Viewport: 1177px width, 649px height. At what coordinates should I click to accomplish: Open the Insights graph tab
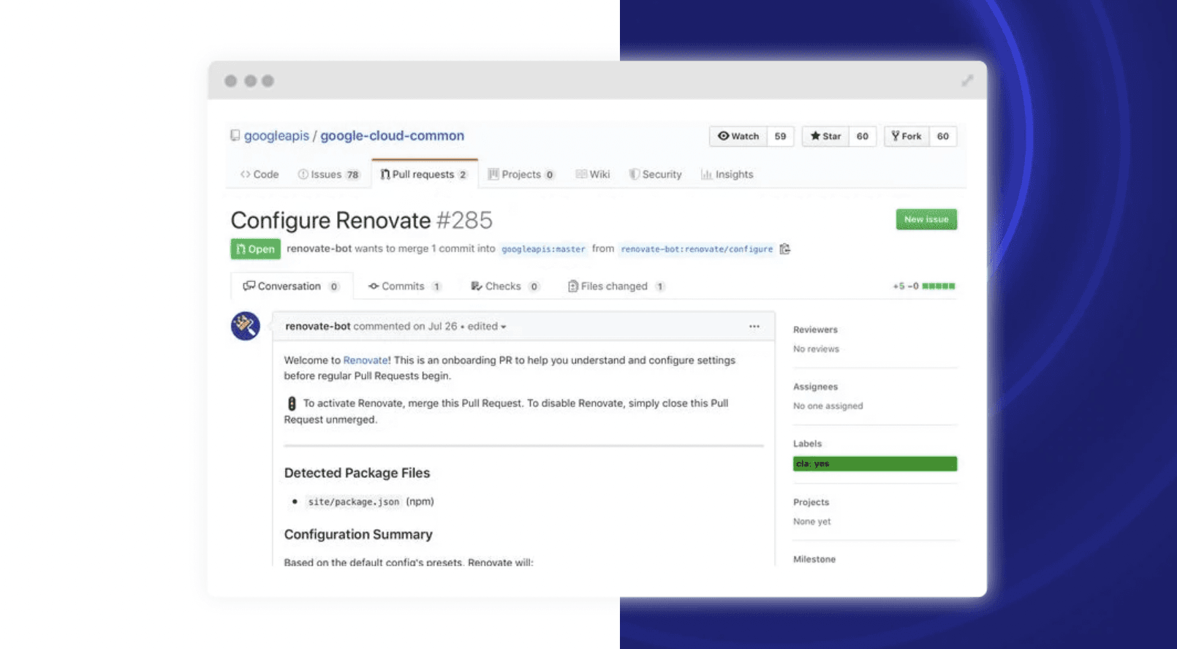tap(727, 175)
